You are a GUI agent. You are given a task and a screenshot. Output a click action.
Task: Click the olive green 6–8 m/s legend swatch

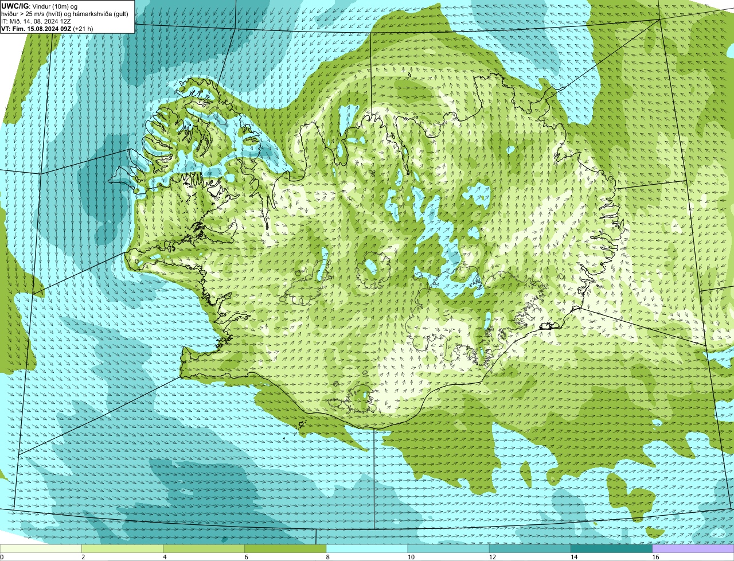[286, 549]
